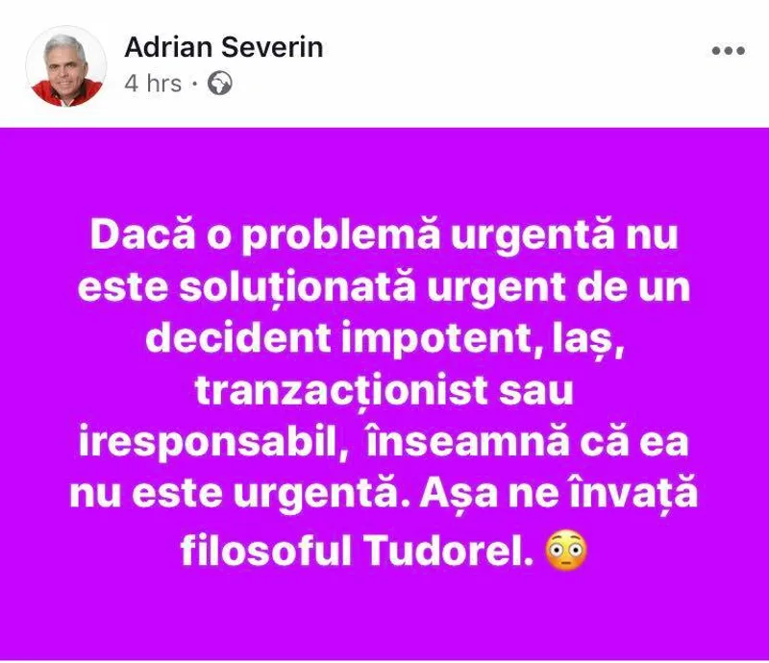Click the white header area beside the name
Image resolution: width=769 pixels, height=663 pixels.
[515, 63]
